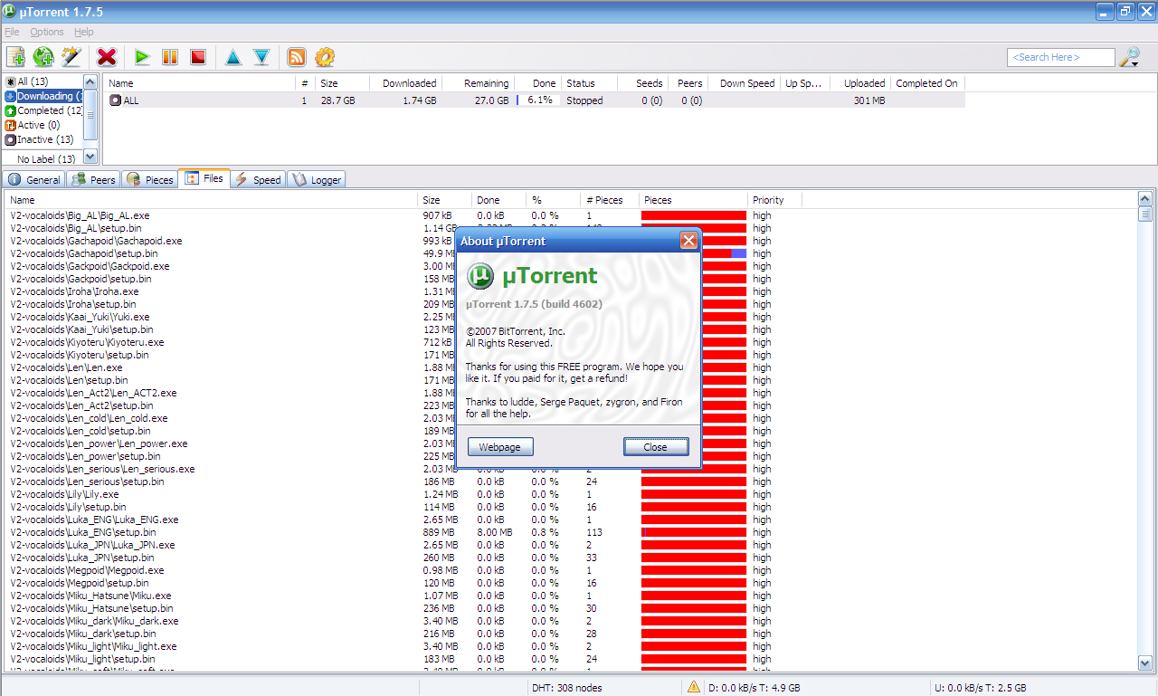Switch to the Speed tab
1158x696 pixels.
258,179
